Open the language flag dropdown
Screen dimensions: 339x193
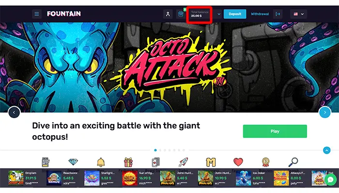click(x=298, y=14)
